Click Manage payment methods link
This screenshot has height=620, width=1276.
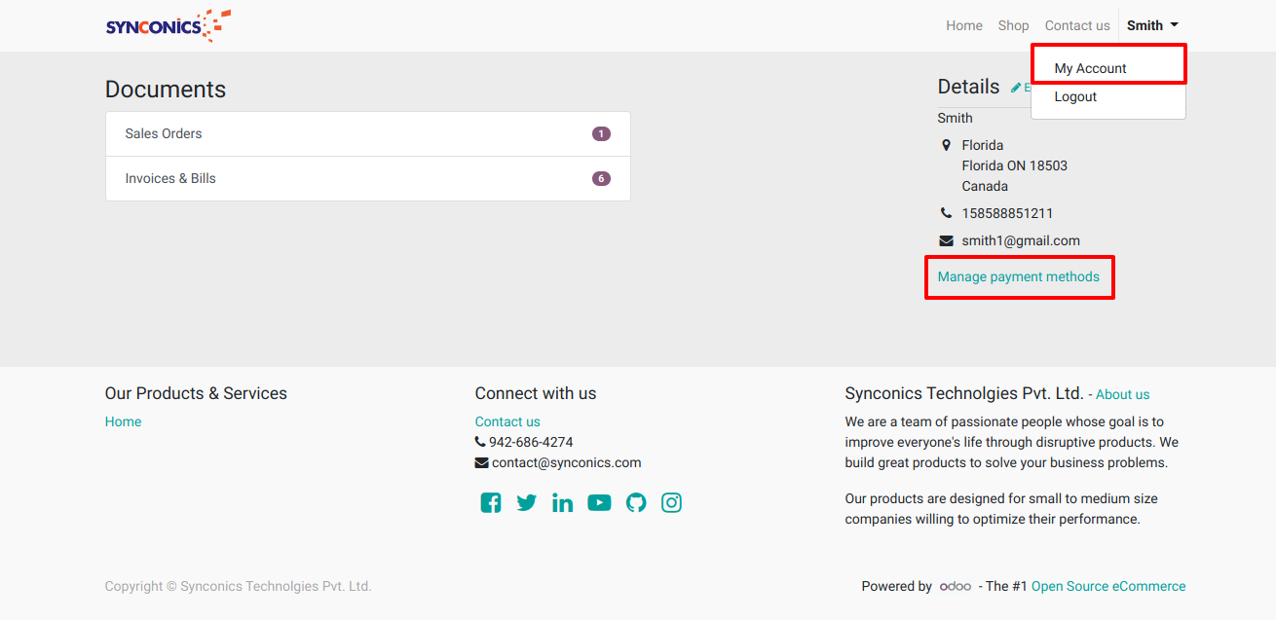click(x=1018, y=277)
